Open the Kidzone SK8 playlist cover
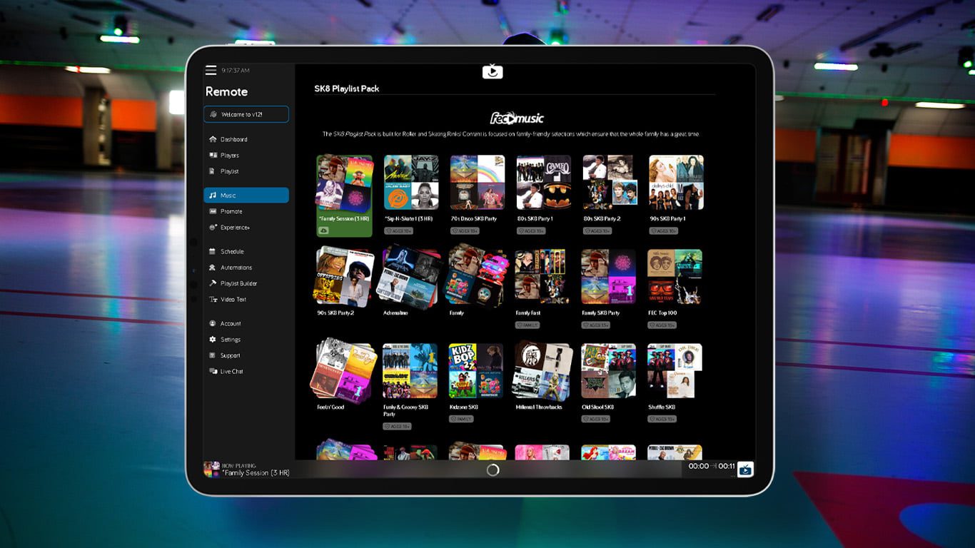This screenshot has height=548, width=975. tap(476, 371)
